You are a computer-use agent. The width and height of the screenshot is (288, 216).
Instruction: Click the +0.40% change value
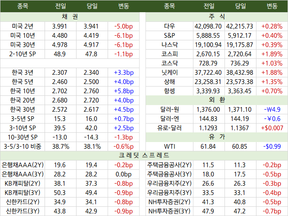(272, 36)
